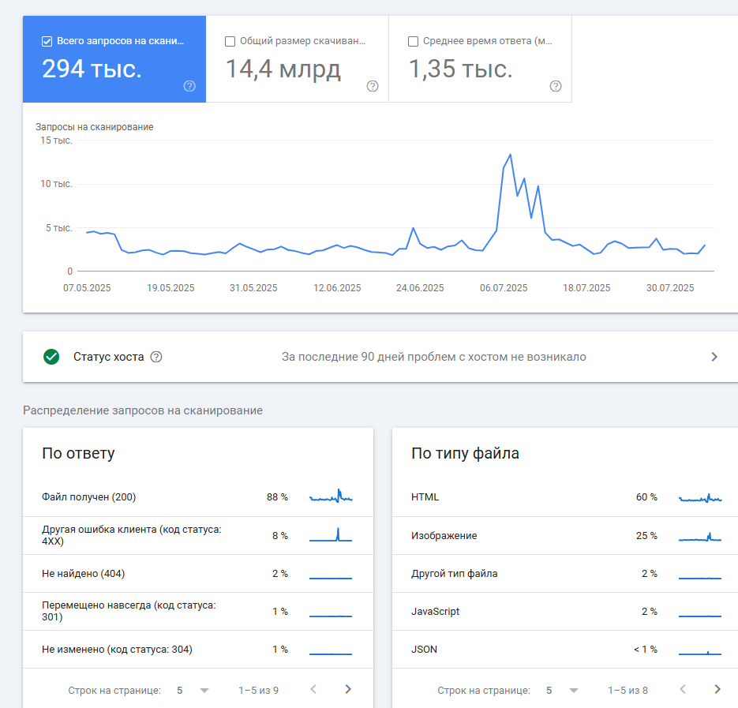Open rows-per-page dropdown in По типу файла
This screenshot has height=708, width=738.
[563, 690]
